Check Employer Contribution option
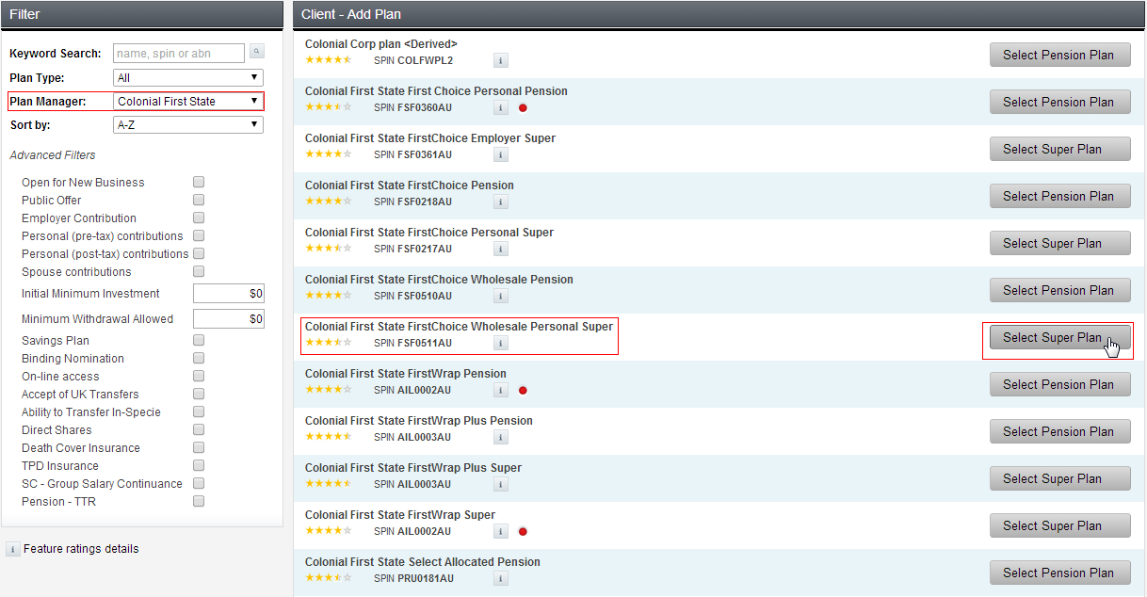 199,218
